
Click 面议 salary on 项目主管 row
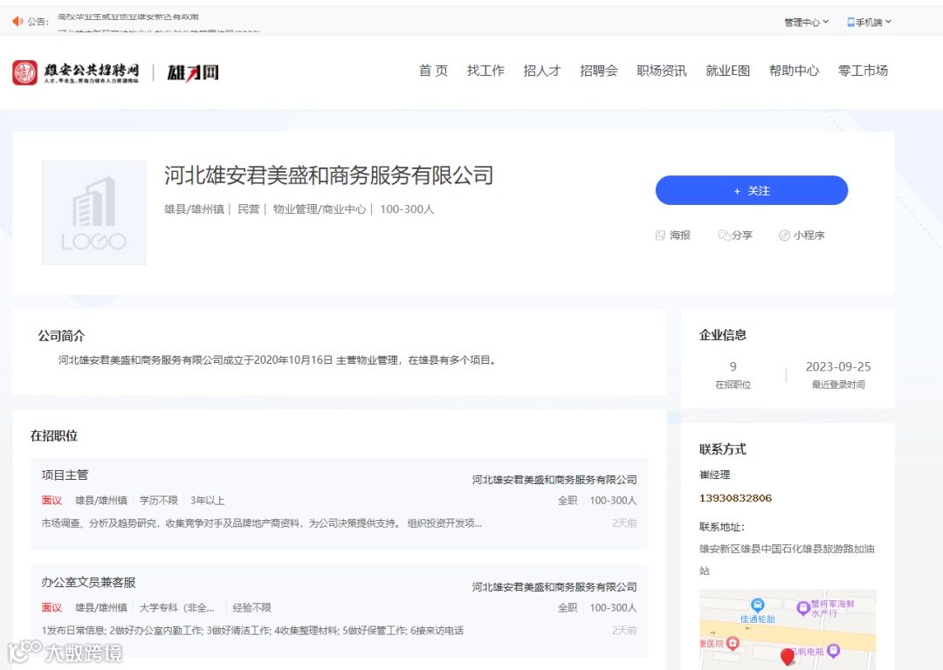point(52,501)
